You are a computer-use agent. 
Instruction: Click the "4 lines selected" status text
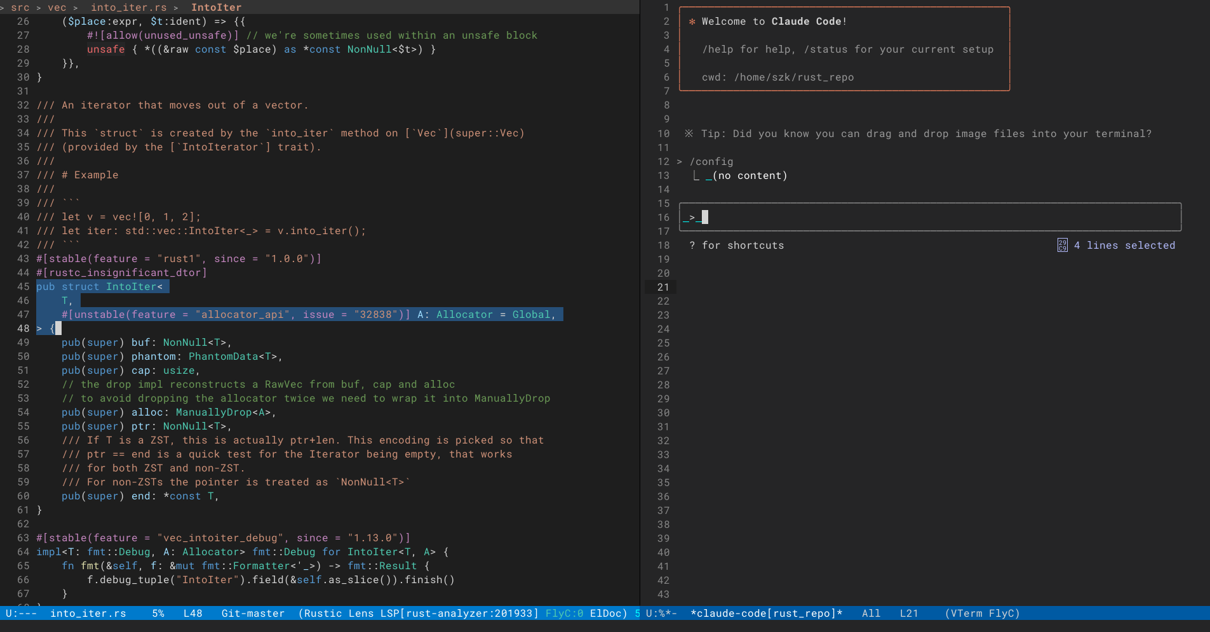[x=1125, y=246]
